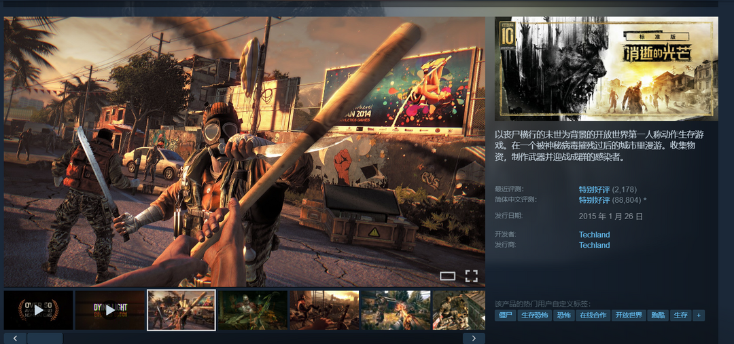This screenshot has height=344, width=734.
Task: Select the 跑酷 tag
Action: (x=658, y=316)
